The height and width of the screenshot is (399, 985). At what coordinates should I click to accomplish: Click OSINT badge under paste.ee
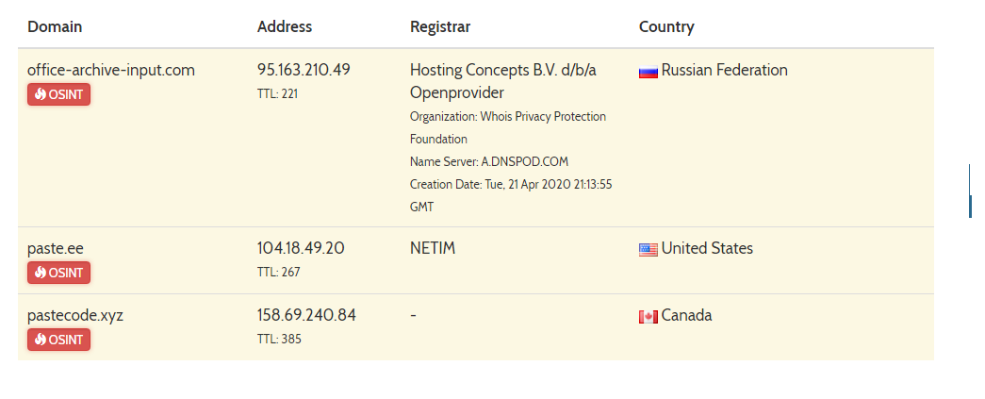[58, 273]
